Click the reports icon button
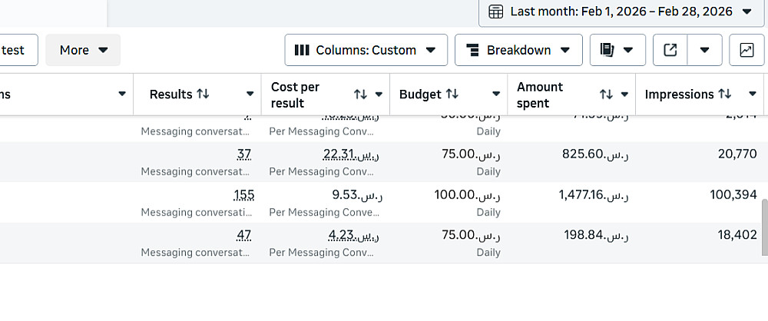This screenshot has height=321, width=768. pyautogui.click(x=617, y=50)
